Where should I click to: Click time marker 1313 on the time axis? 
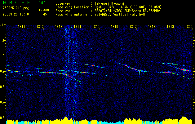pos(59,26)
